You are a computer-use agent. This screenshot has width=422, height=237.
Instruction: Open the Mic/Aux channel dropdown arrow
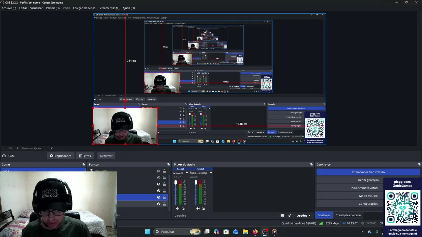point(187,173)
